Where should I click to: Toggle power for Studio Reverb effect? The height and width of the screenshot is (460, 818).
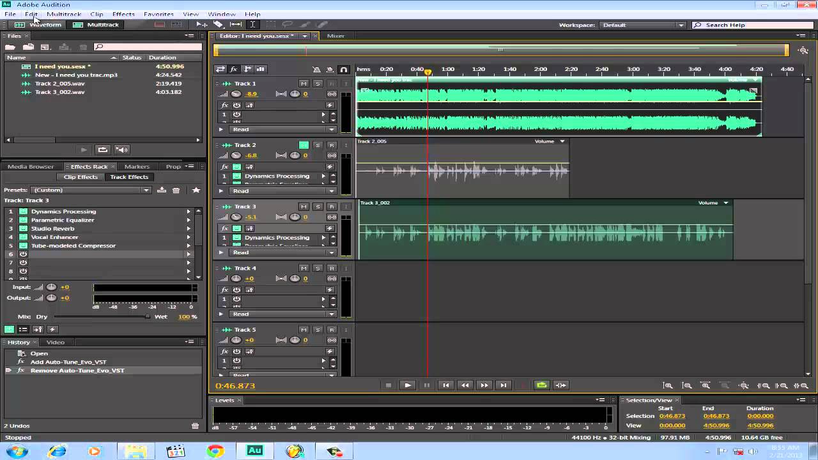[x=23, y=229]
